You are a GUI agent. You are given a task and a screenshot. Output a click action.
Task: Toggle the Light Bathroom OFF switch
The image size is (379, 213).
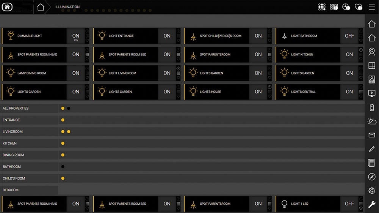click(x=349, y=36)
